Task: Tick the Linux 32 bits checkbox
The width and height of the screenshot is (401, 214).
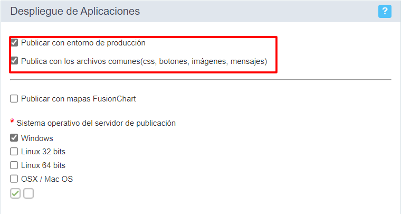Action: click(x=14, y=152)
